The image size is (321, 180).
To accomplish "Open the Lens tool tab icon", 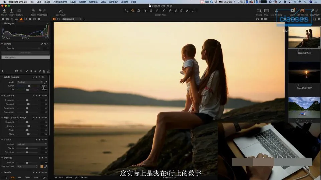I will pos(12,19).
